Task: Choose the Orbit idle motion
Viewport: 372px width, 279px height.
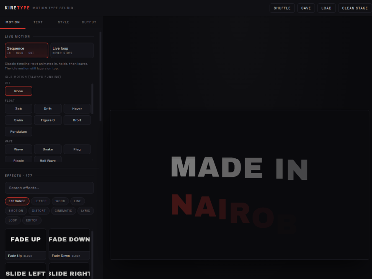Action: pyautogui.click(x=77, y=120)
